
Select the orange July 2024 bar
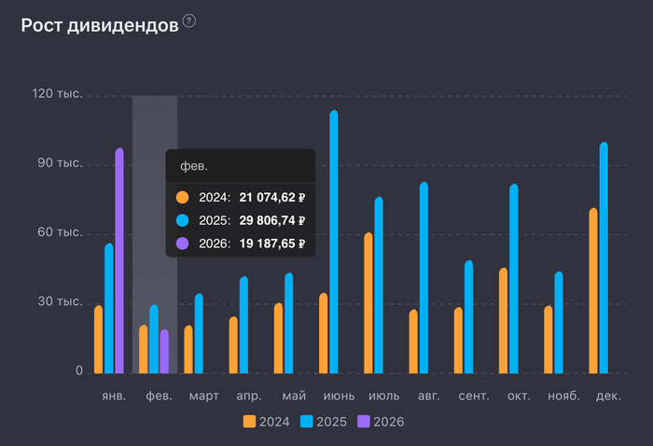click(x=368, y=303)
